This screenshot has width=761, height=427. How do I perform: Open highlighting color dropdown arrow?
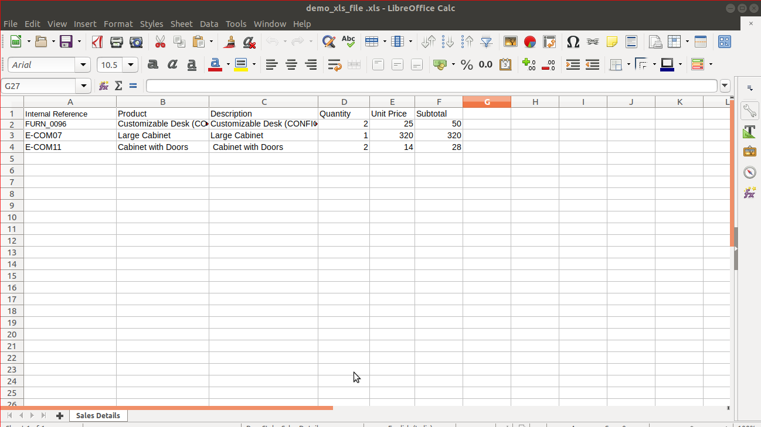(x=254, y=64)
